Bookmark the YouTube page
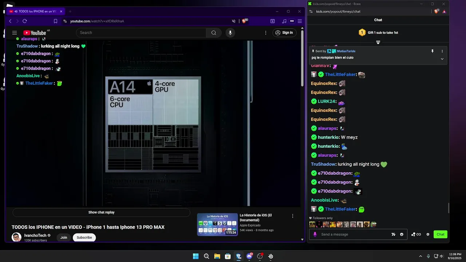Screen dimensions: 466x262 (x=55, y=21)
